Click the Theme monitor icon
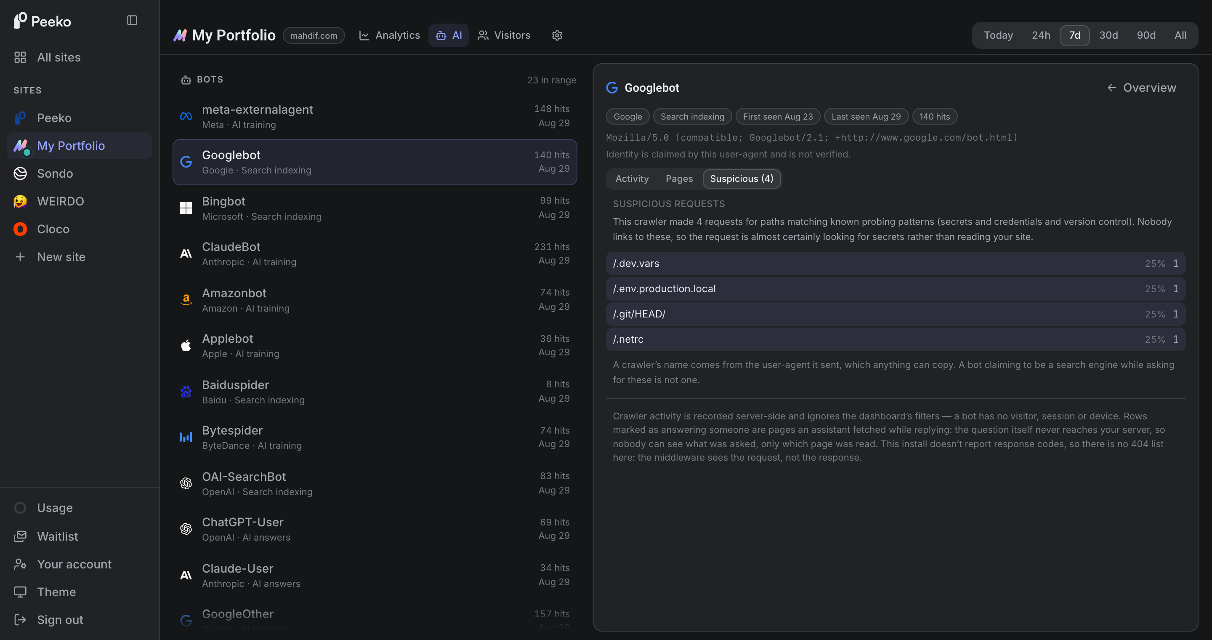1212x640 pixels. point(20,592)
